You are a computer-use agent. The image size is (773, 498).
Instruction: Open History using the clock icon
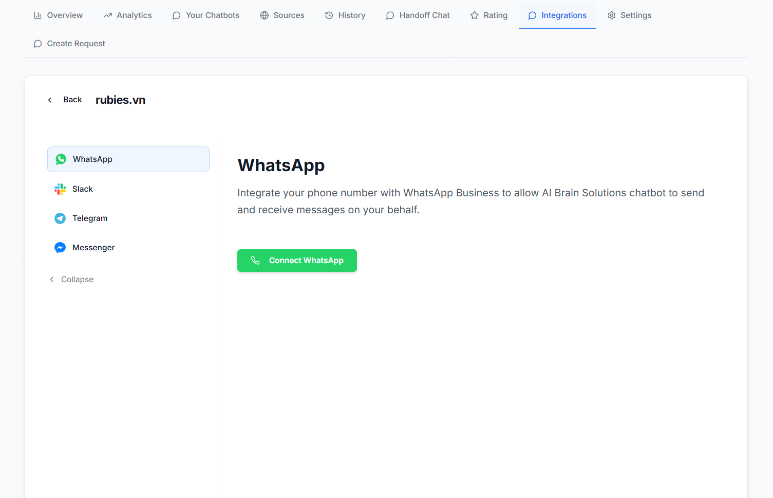329,15
